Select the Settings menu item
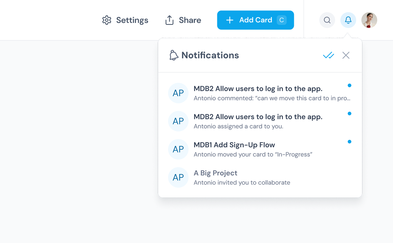This screenshot has width=393, height=243. [132, 20]
